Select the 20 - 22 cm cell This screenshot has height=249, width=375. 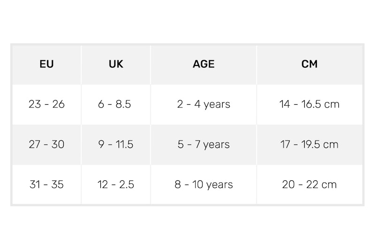(x=309, y=185)
